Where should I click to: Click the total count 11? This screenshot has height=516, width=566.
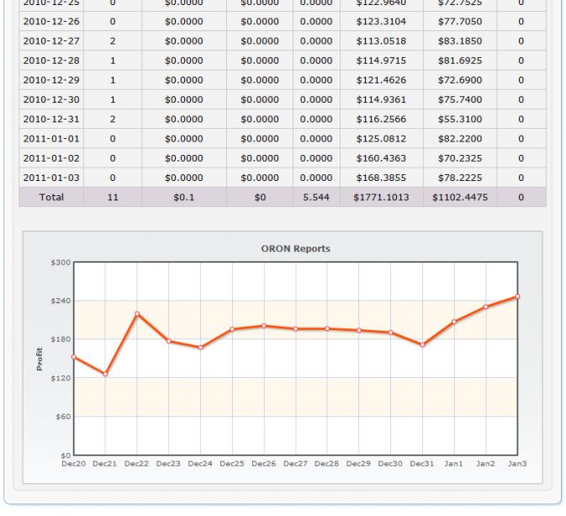[113, 197]
